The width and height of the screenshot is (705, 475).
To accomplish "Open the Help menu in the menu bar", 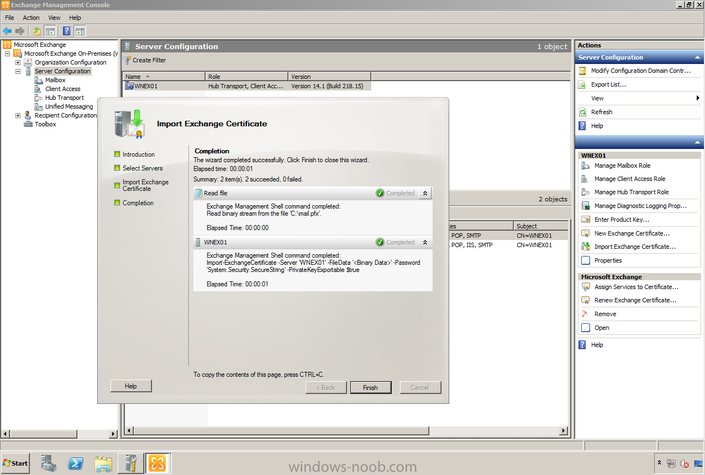I will 75,18.
